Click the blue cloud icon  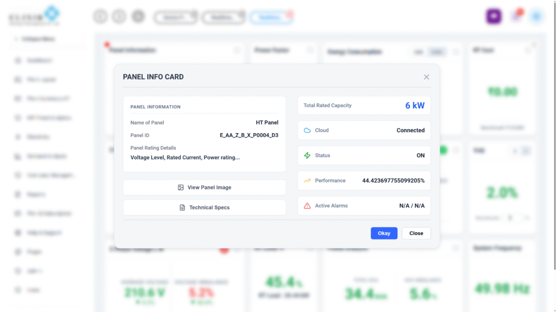point(307,131)
